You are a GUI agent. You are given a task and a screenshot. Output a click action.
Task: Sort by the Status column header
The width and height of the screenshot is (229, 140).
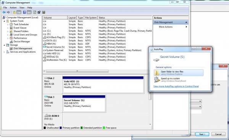125,18
